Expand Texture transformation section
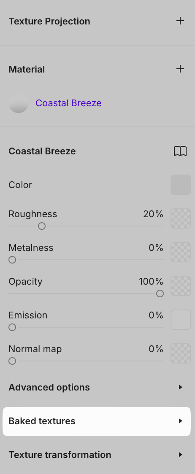The image size is (195, 474). [97, 455]
